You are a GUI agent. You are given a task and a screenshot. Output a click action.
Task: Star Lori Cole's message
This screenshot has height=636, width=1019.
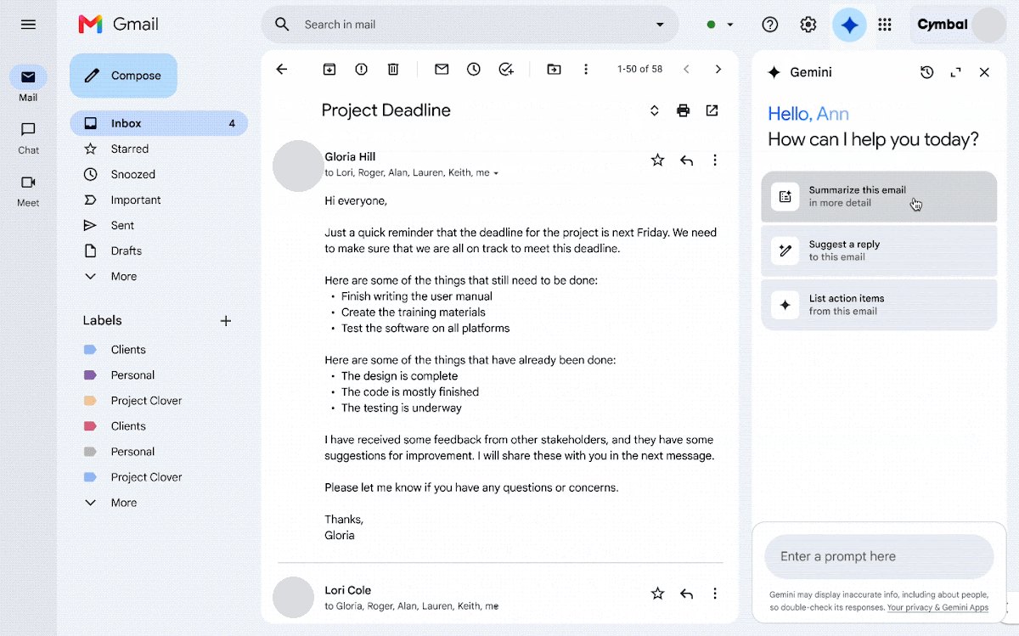click(657, 594)
